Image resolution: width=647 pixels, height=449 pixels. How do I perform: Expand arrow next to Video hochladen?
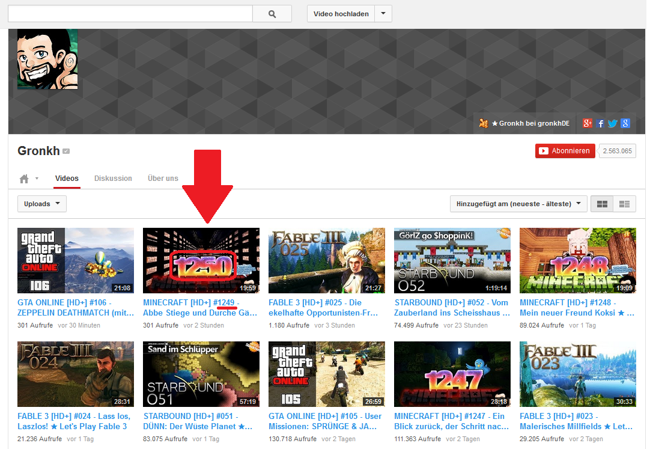click(383, 14)
